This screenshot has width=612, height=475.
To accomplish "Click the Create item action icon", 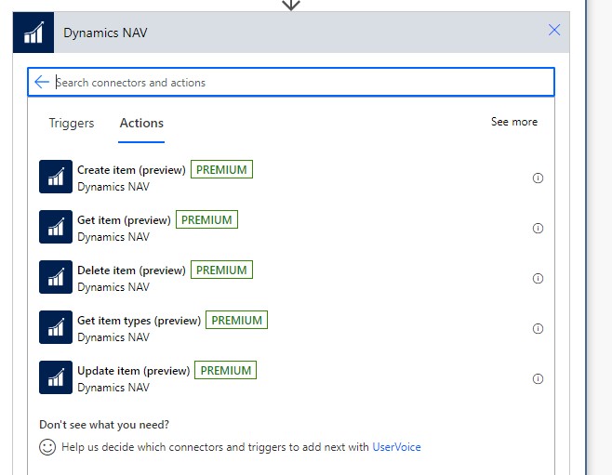I will click(x=56, y=177).
